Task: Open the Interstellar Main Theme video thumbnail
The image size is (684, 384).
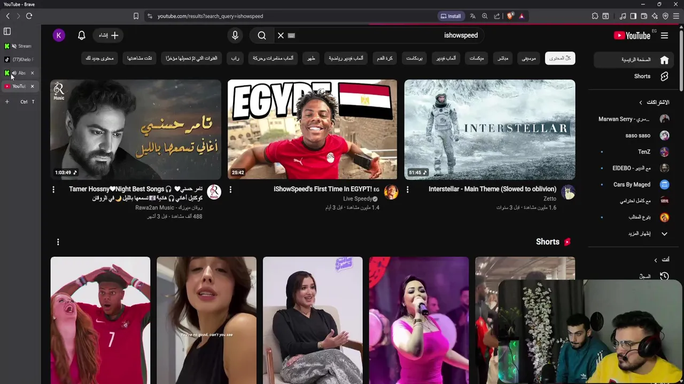Action: point(489,130)
